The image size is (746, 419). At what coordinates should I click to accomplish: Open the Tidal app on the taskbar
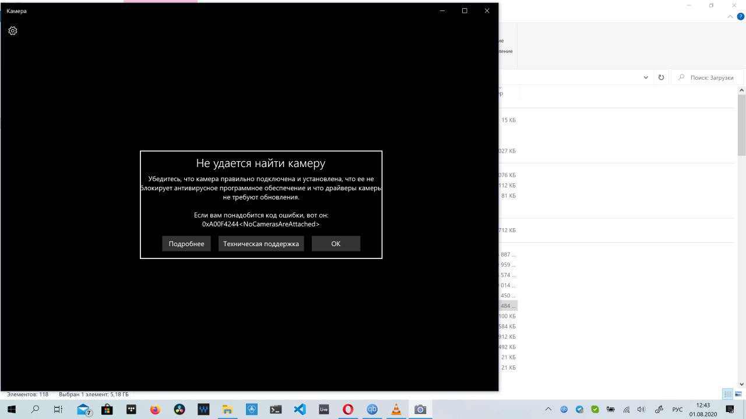point(131,409)
